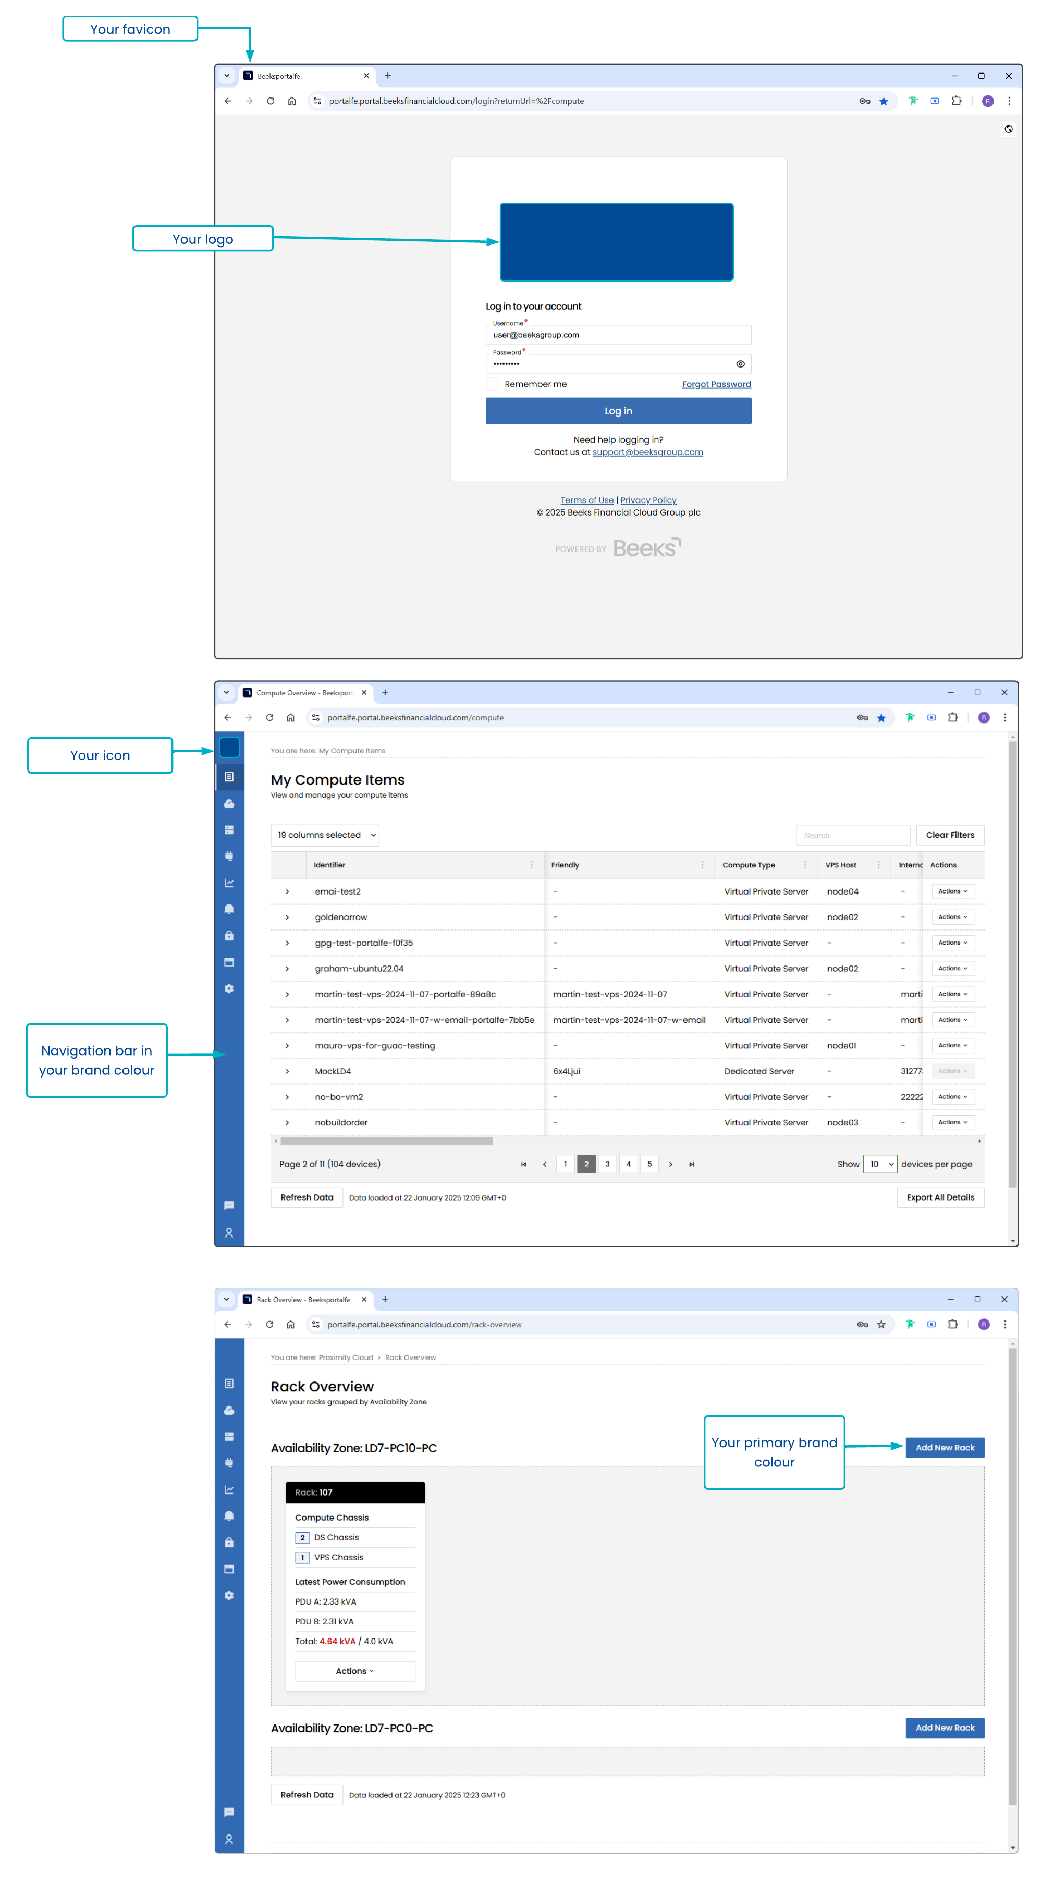Viewport: 1042px width, 1884px height.
Task: Open the server rack icon in Compute Overview sidebar
Action: click(x=229, y=830)
